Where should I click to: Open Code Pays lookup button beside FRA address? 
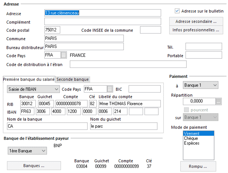click(64, 55)
